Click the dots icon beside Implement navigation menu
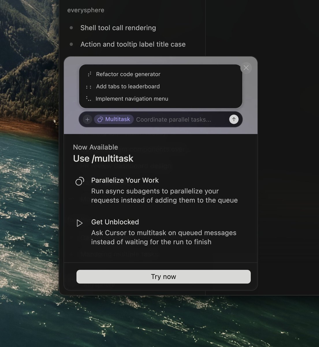The image size is (319, 347). tap(89, 99)
